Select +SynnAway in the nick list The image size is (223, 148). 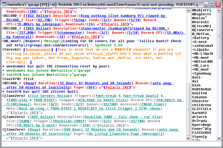(202, 73)
